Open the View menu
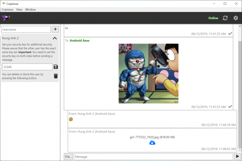242x161 pixels. [x=19, y=10]
